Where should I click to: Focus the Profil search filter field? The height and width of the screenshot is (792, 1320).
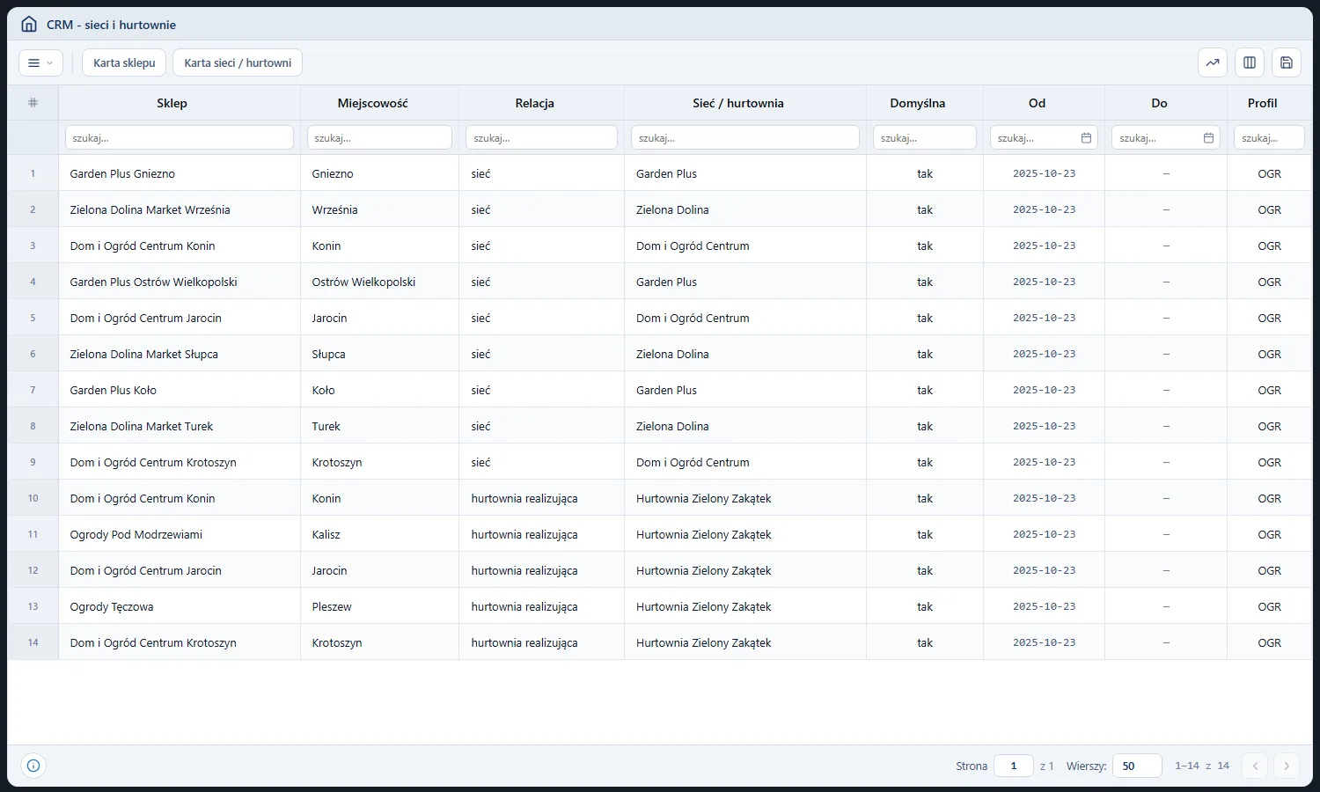[1269, 138]
